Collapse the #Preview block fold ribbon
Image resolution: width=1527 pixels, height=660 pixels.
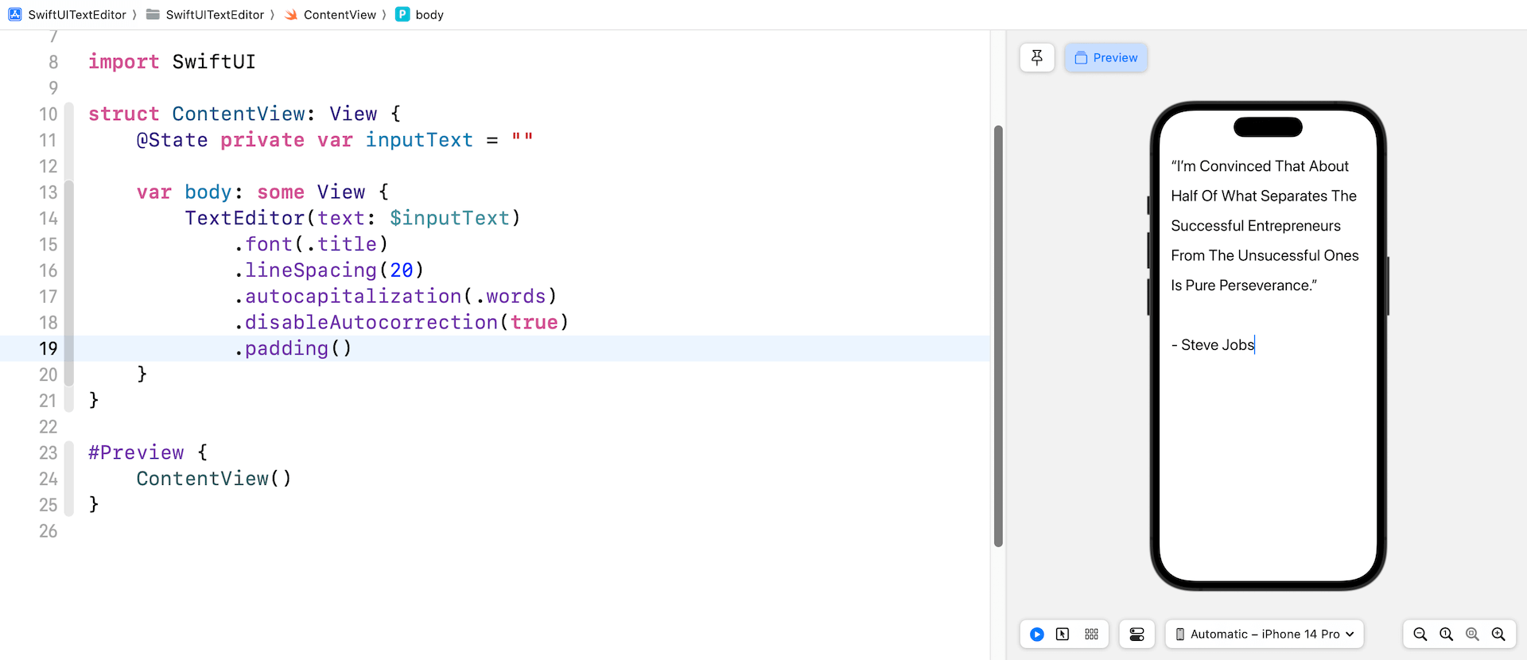[69, 478]
